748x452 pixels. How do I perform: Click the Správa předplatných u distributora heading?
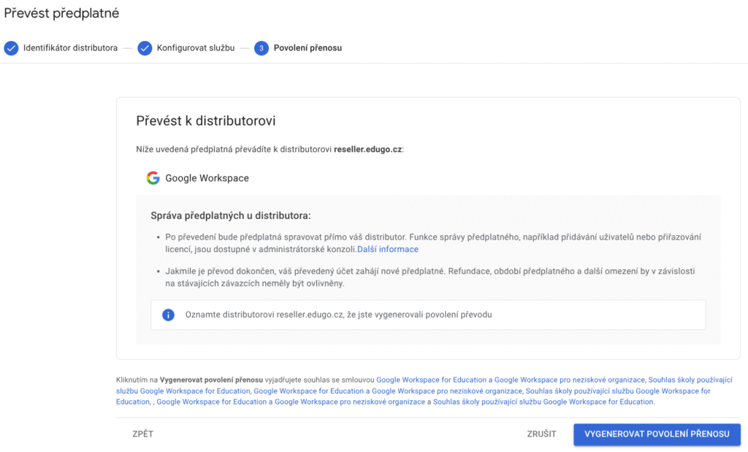pyautogui.click(x=230, y=215)
